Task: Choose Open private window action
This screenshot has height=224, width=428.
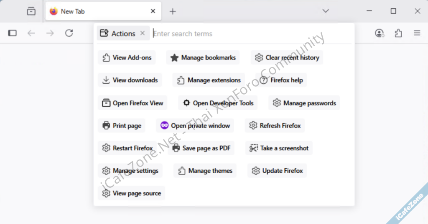Action: [x=195, y=125]
